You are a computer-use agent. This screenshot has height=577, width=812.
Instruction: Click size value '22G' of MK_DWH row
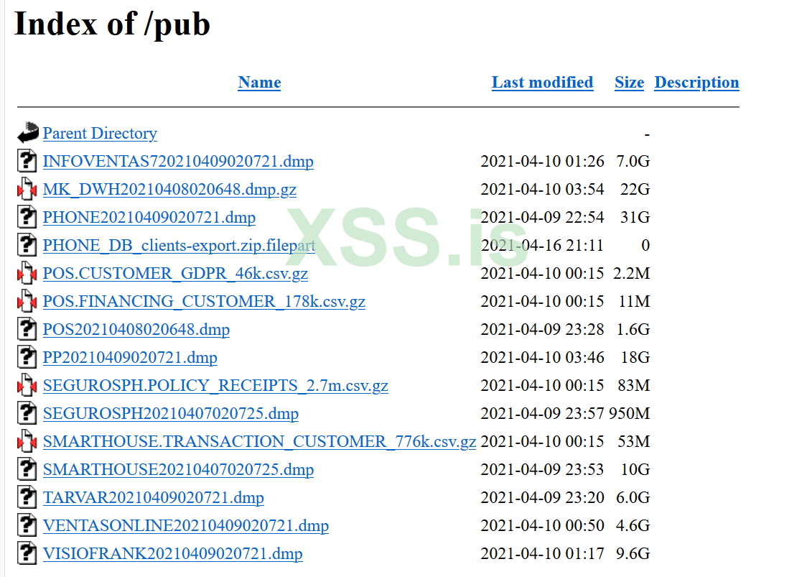[635, 189]
